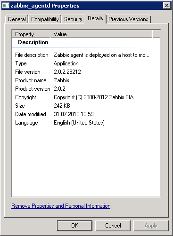The height and width of the screenshot is (236, 173).
Task: Click the Property column header
Action: point(31,34)
